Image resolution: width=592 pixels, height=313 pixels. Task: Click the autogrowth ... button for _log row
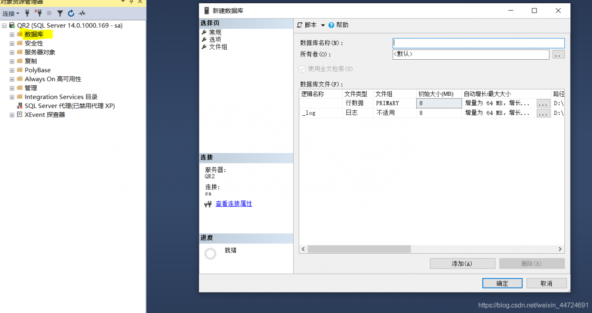tap(543, 113)
